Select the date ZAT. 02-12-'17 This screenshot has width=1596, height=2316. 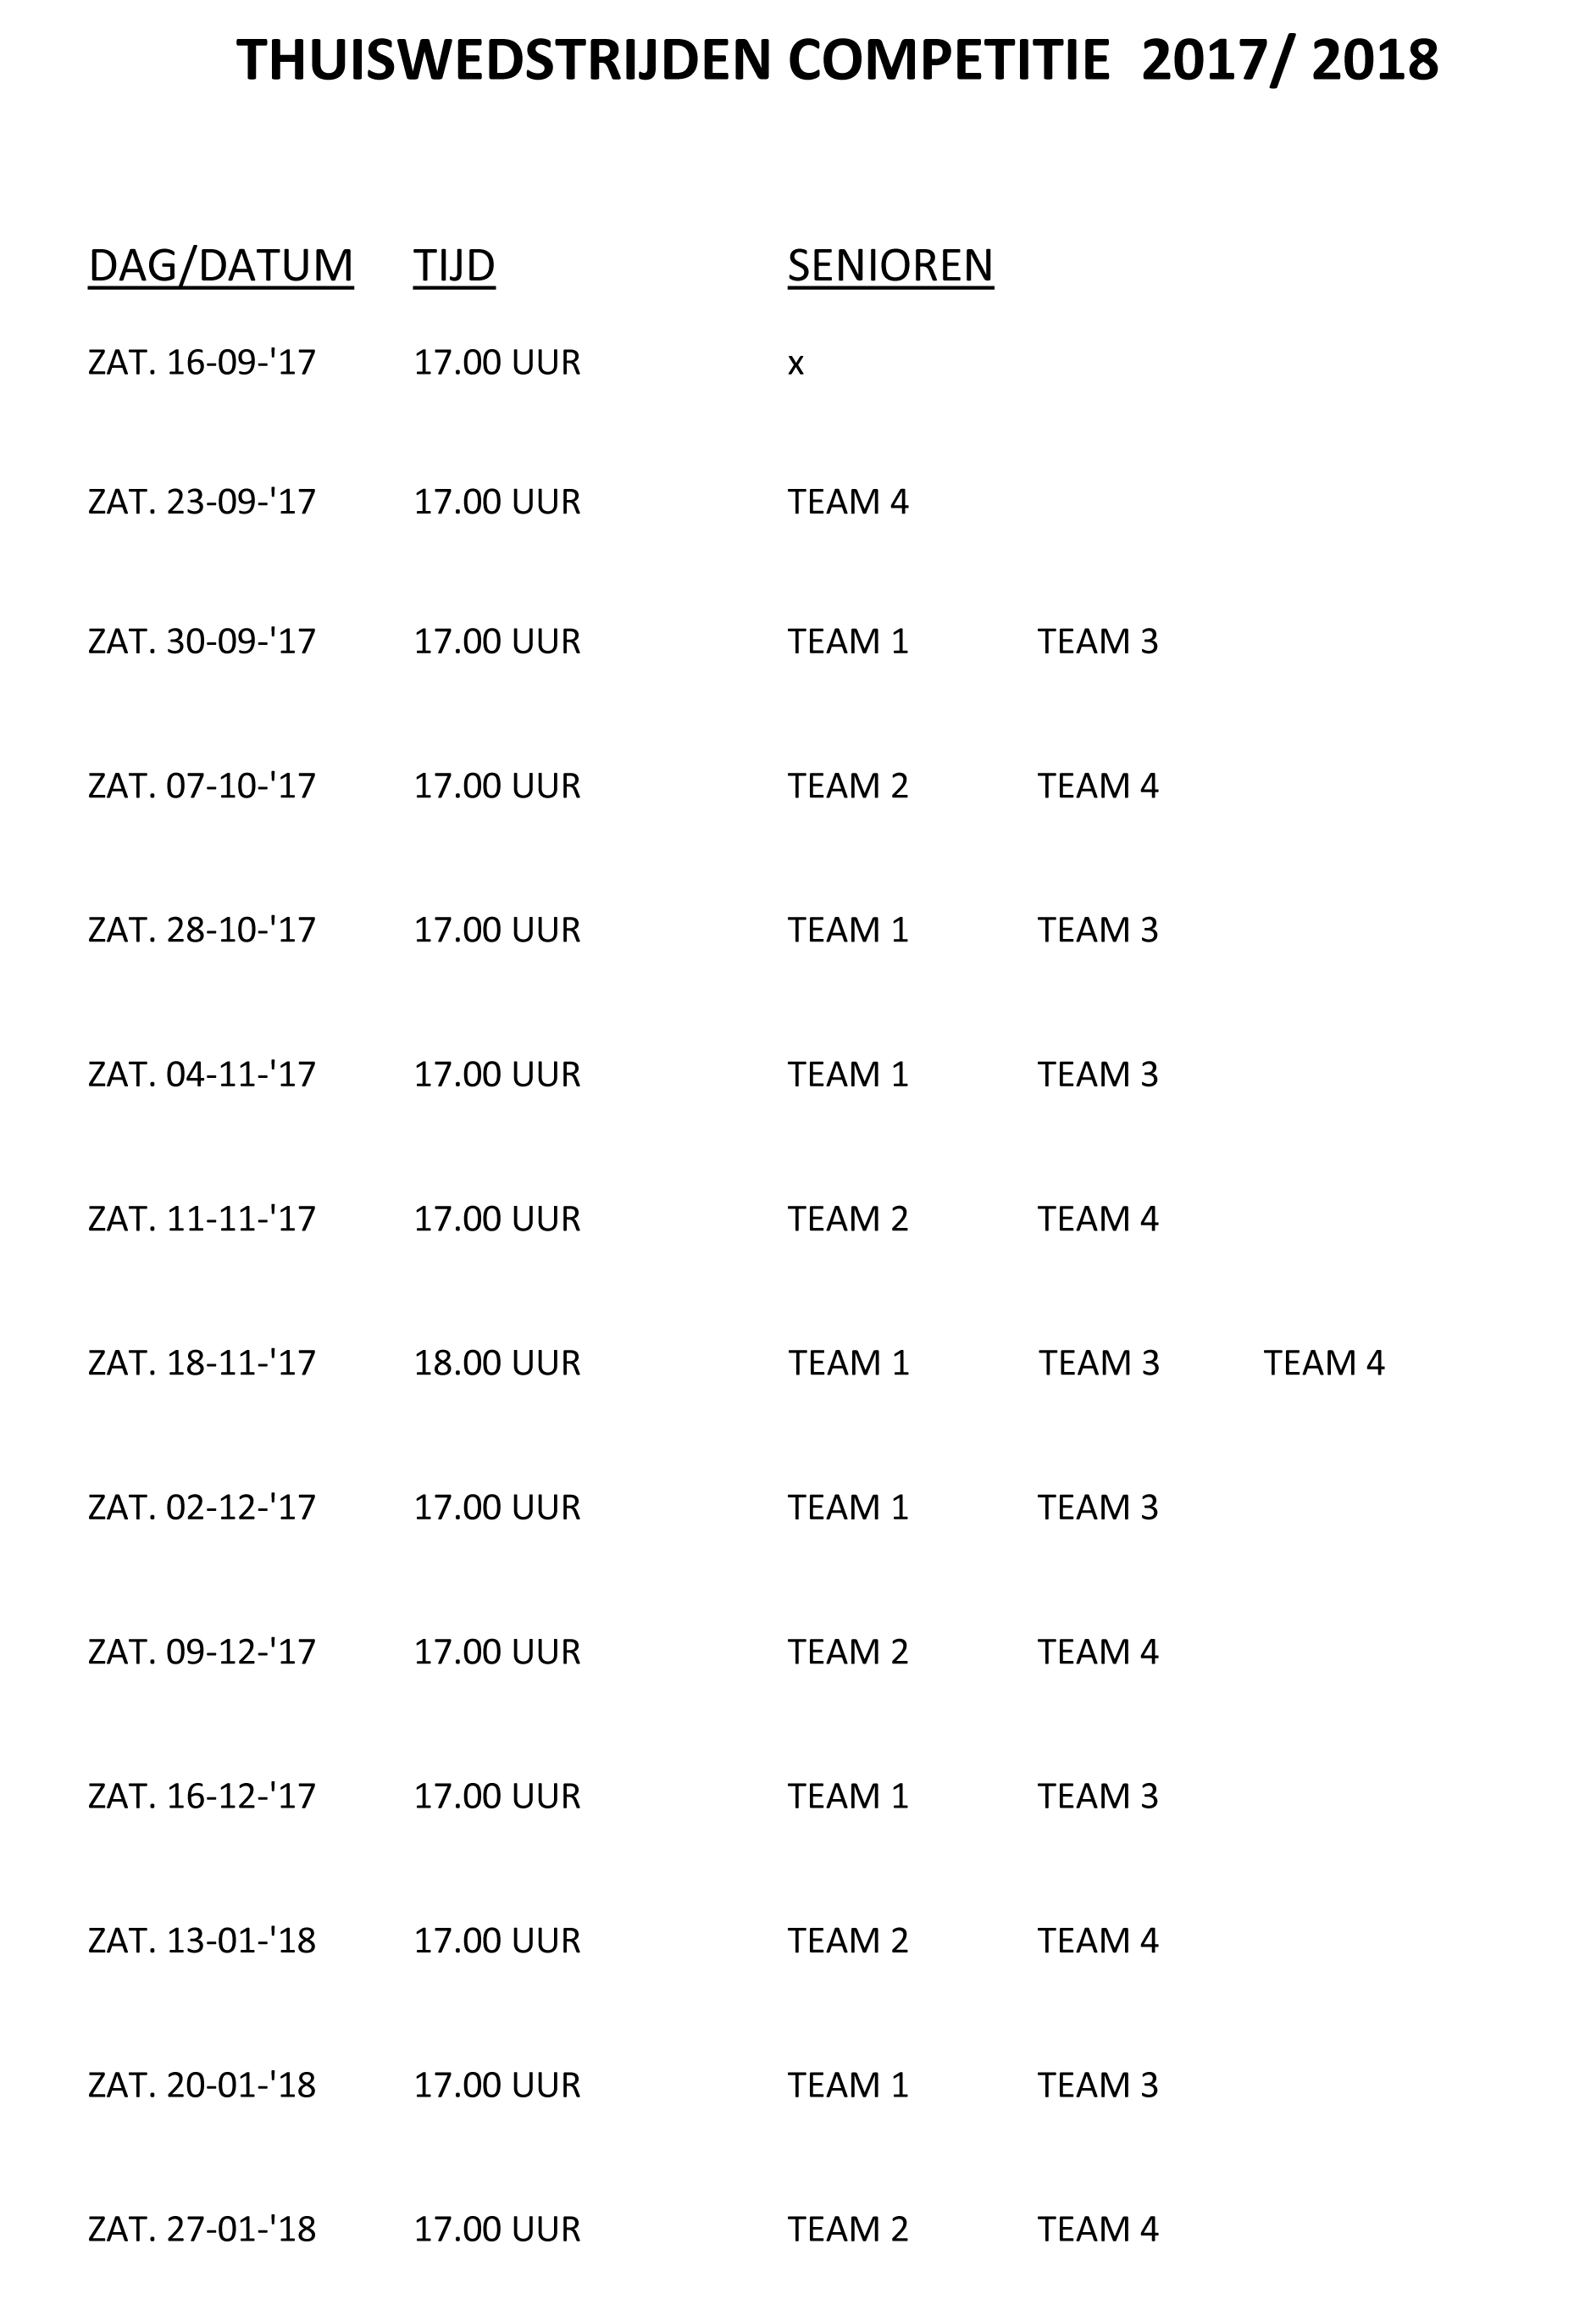coord(202,1508)
